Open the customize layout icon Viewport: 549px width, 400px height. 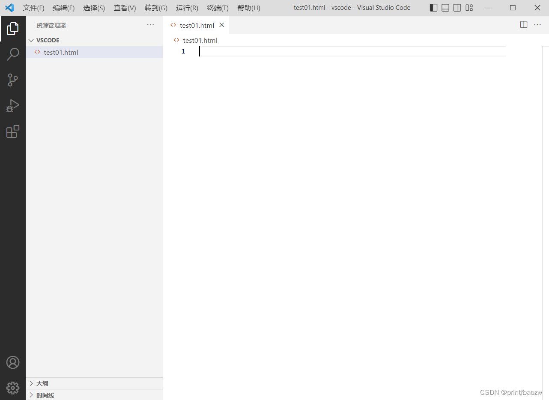click(x=469, y=8)
